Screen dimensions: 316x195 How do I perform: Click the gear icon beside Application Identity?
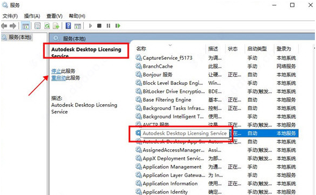point(139,192)
